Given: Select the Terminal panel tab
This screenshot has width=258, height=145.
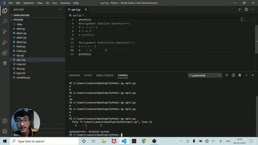Looking at the screenshot, I should pyautogui.click(x=123, y=75).
